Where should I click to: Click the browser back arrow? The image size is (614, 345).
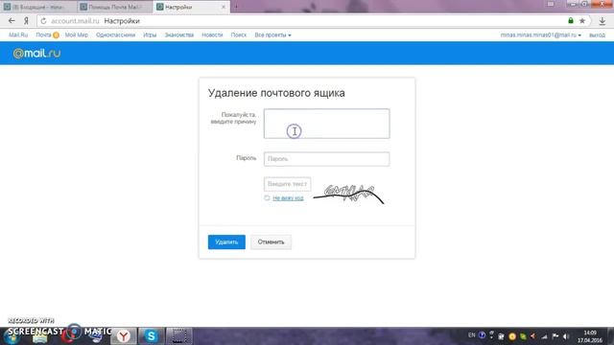click(x=12, y=21)
